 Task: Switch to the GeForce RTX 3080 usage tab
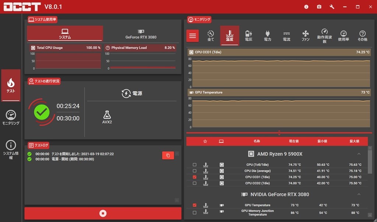coord(141,34)
